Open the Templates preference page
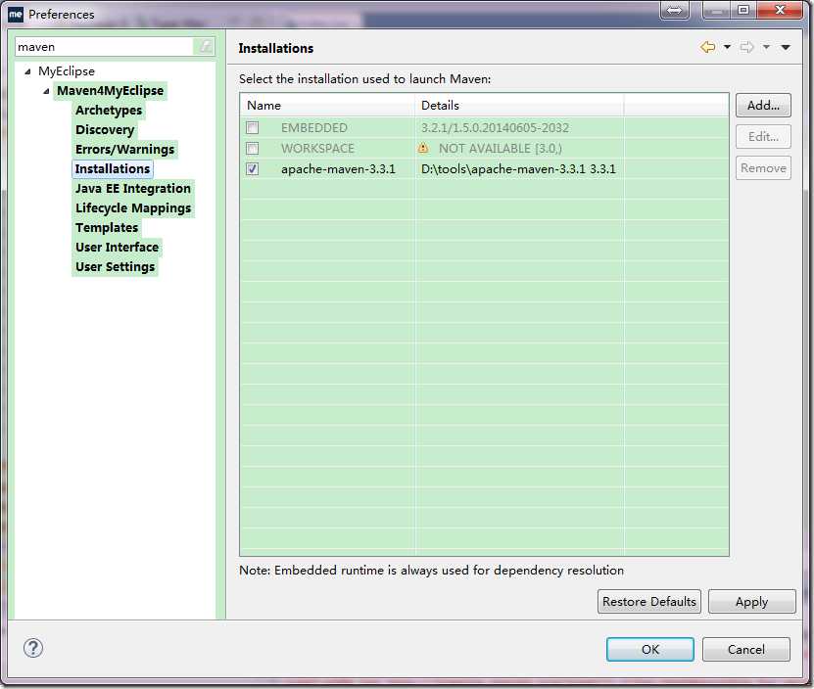 [x=107, y=228]
